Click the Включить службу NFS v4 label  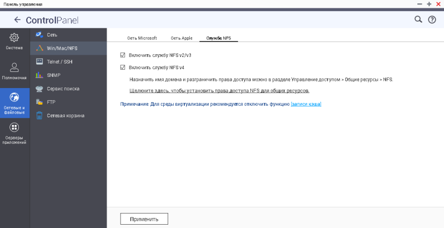157,68
